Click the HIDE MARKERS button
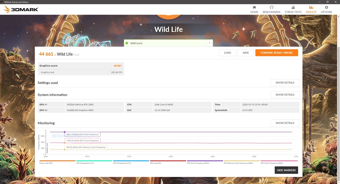This screenshot has width=340, height=184. tap(286, 170)
